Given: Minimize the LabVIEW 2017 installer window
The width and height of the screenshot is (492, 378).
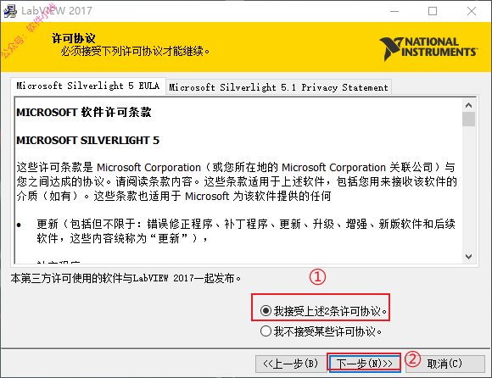Looking at the screenshot, I should pos(394,11).
